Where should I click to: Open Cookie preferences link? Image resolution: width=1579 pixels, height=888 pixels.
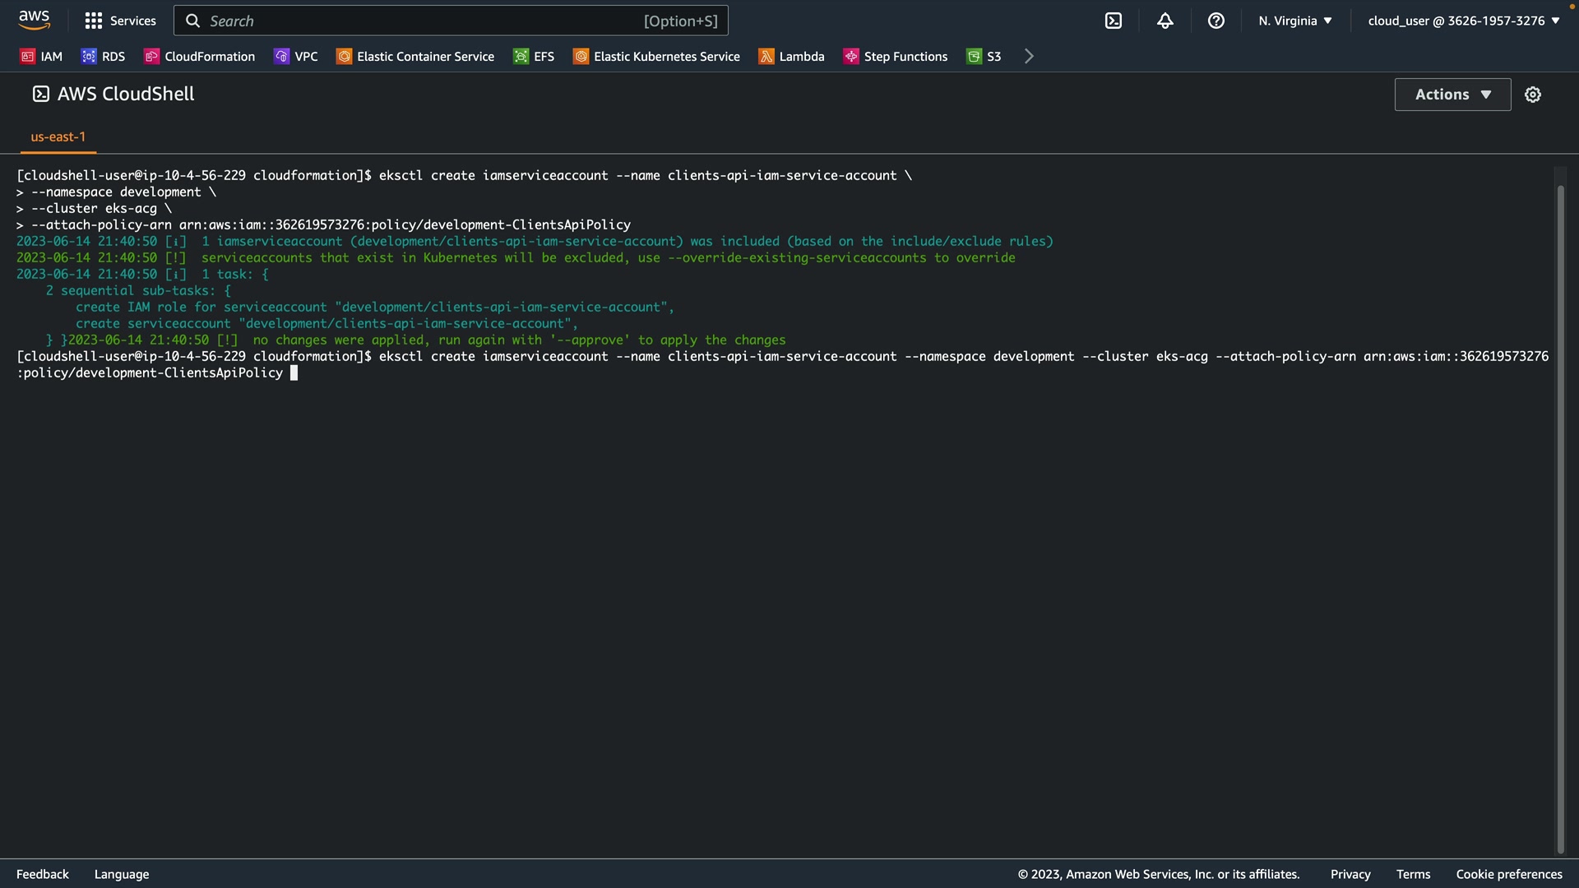tap(1508, 874)
